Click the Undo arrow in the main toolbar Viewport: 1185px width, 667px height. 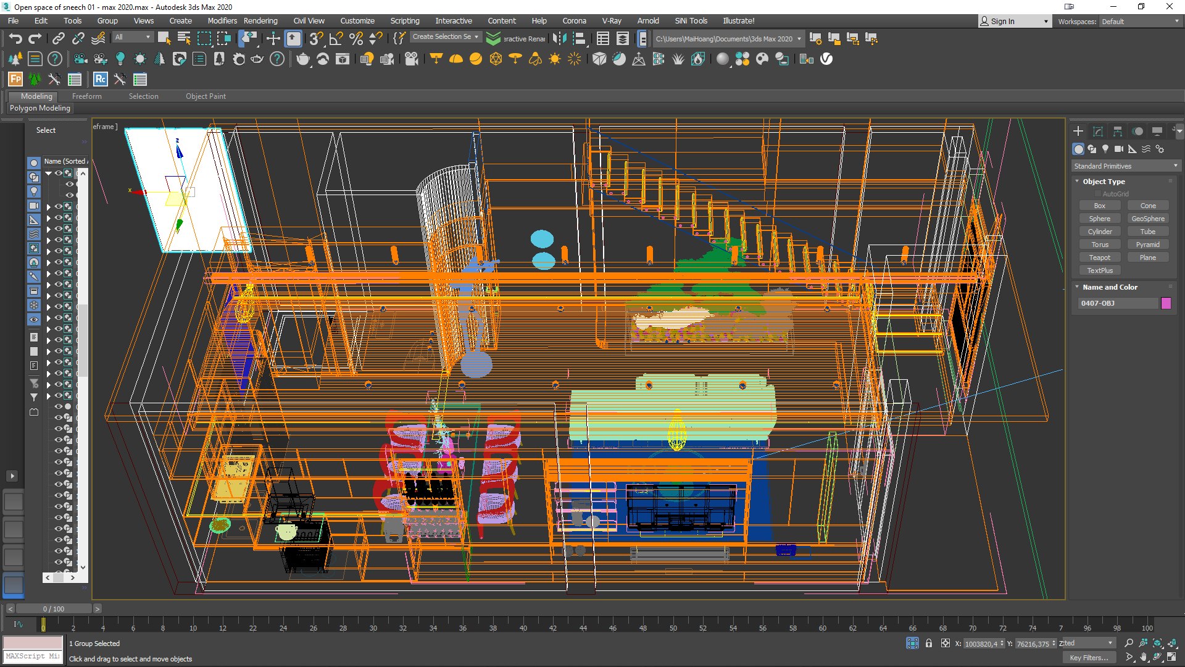[15, 39]
